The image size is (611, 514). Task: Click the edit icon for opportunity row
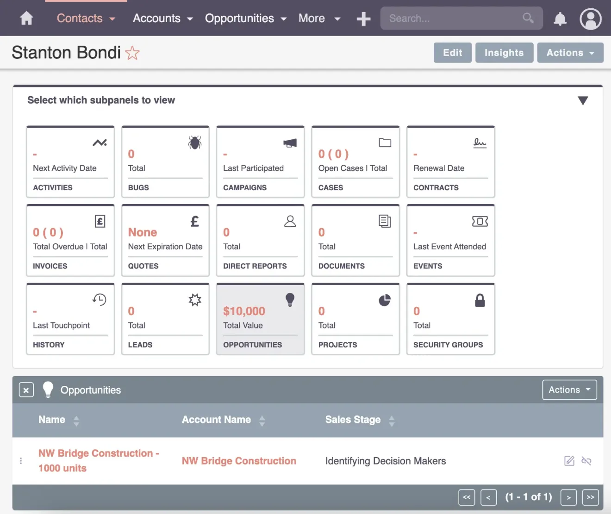pyautogui.click(x=569, y=461)
